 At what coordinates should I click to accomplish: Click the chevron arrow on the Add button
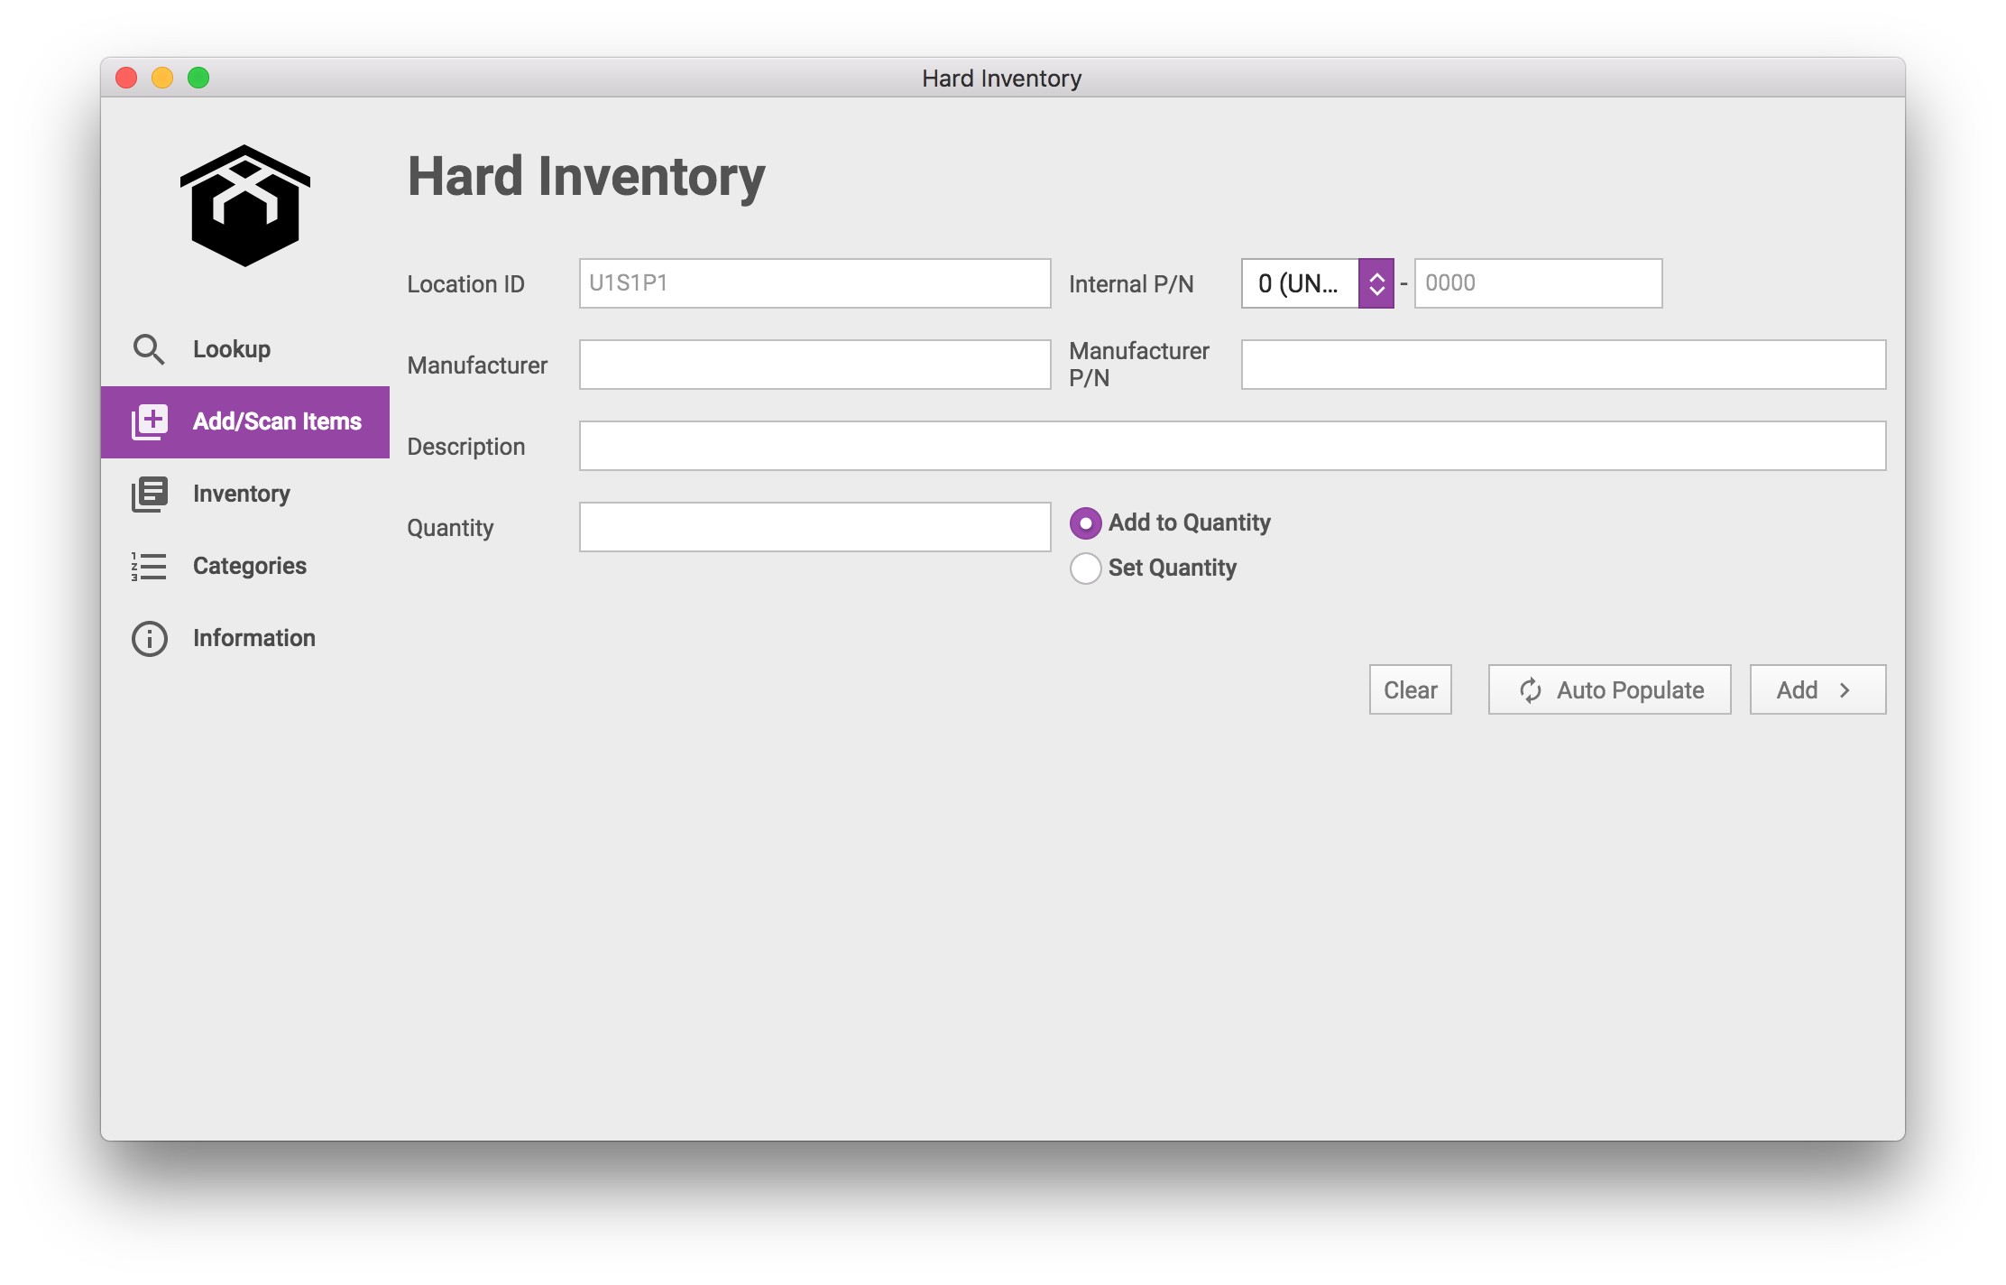pos(1845,690)
